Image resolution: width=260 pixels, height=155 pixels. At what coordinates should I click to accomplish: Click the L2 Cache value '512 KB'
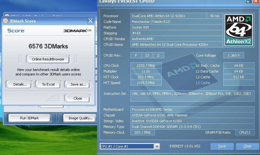pyautogui.click(x=239, y=77)
